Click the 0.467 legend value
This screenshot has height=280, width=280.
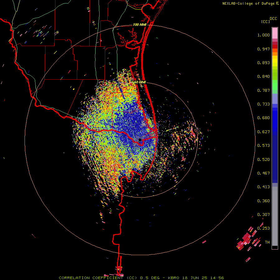(264, 173)
